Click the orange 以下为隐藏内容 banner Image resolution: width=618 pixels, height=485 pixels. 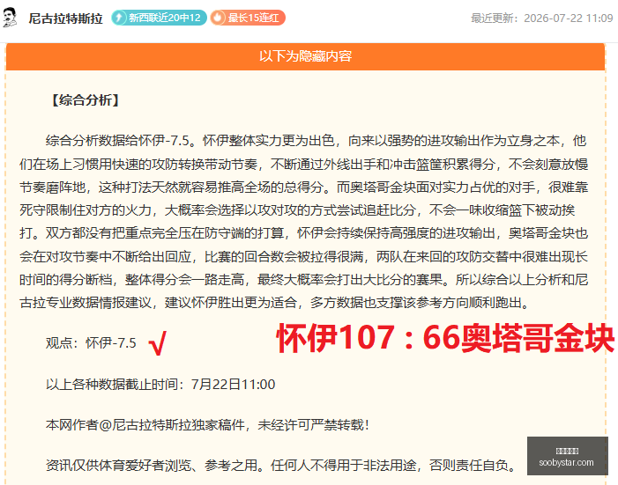(305, 56)
